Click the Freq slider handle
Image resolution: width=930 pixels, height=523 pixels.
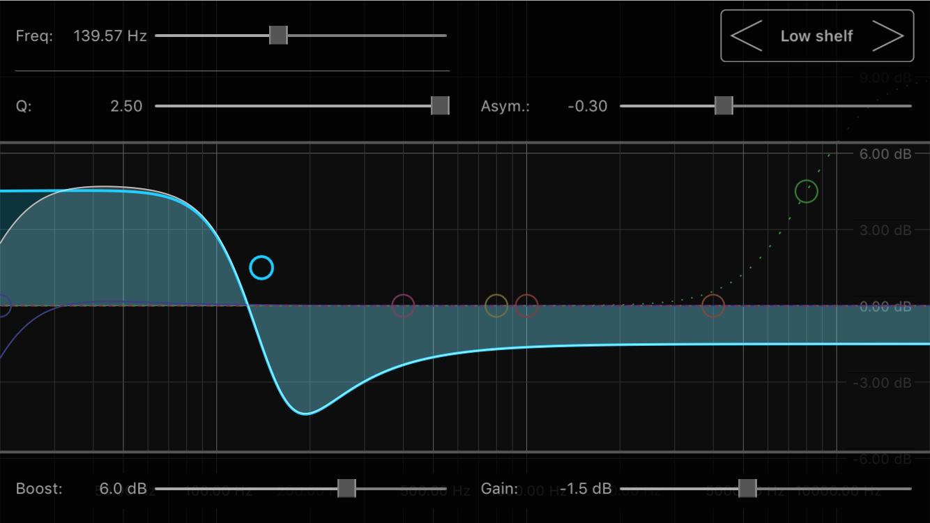tap(278, 35)
